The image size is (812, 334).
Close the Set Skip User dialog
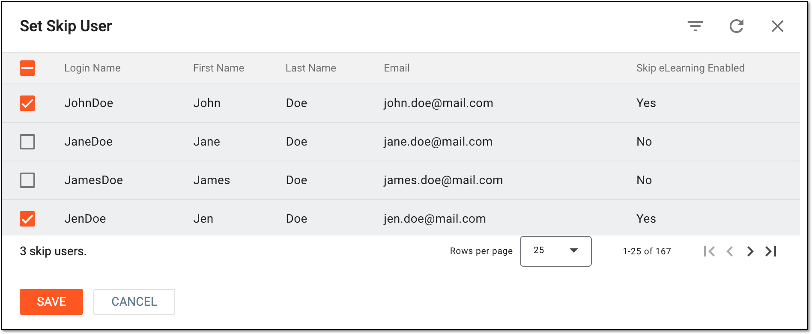[x=777, y=26]
